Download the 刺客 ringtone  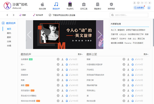click(62, 80)
